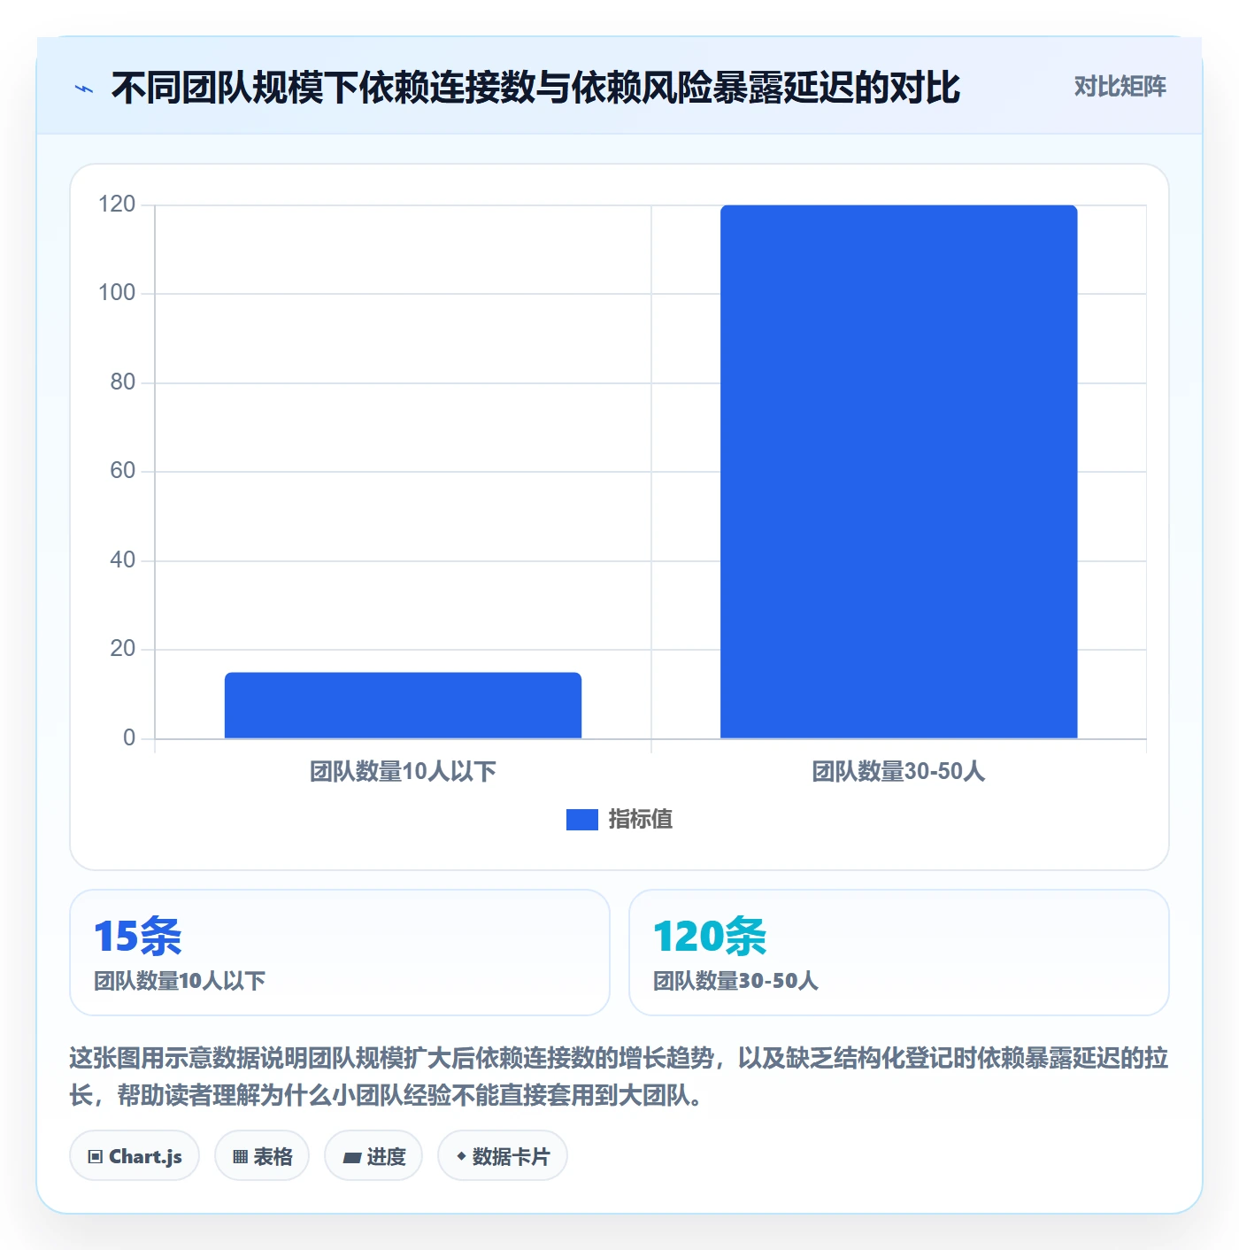Click the y-axis tick label 60
The height and width of the screenshot is (1250, 1239).
click(123, 471)
